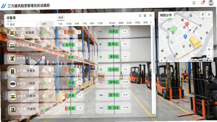The width and height of the screenshot is (217, 122).
Task: Open the dropdown arrow beside the search field
Action: tap(37, 24)
